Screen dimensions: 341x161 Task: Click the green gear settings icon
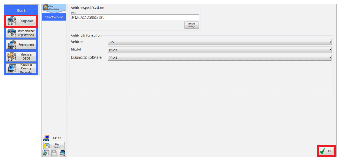pyautogui.click(x=46, y=153)
